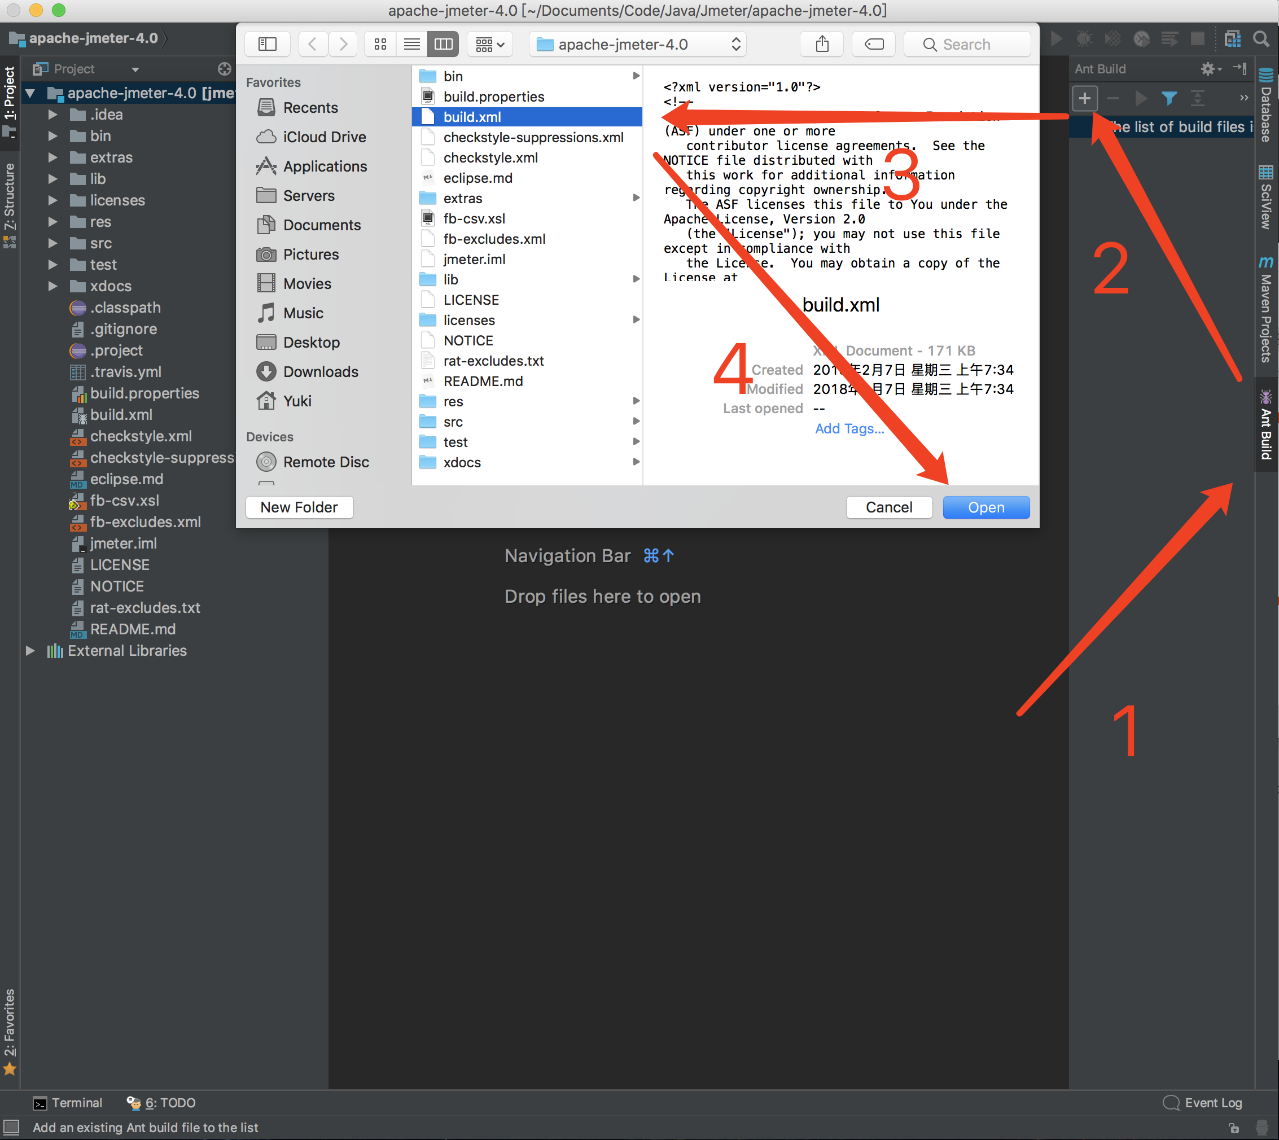Image resolution: width=1279 pixels, height=1140 pixels.
Task: Open 2: Favorites tool window tab
Action: click(10, 1031)
